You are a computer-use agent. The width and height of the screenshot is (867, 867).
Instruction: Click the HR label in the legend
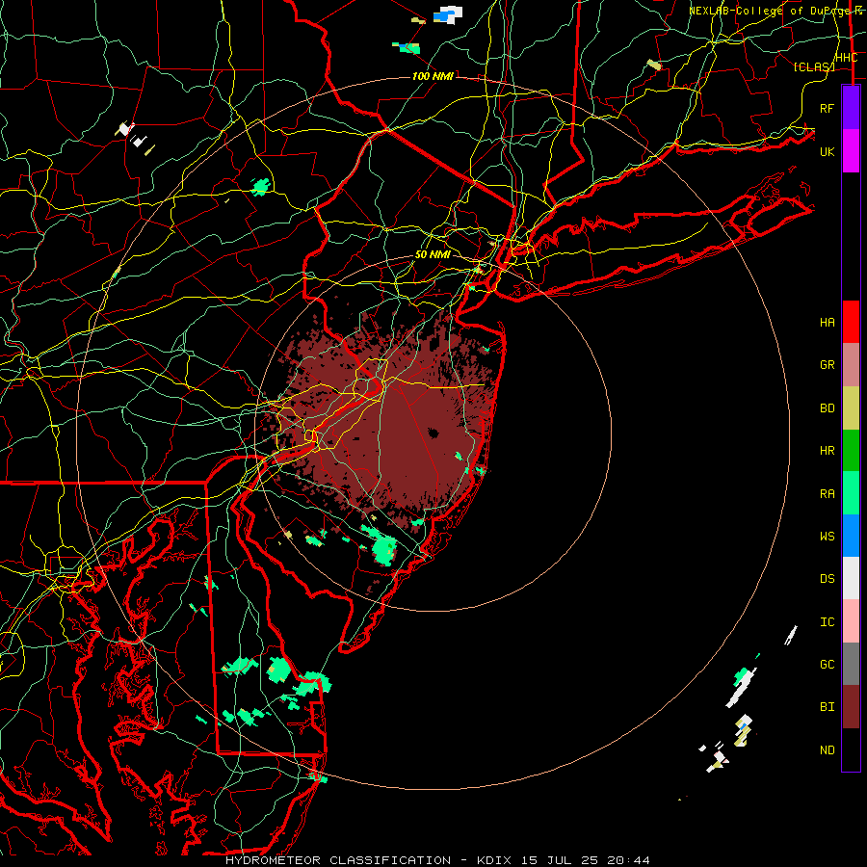(827, 451)
